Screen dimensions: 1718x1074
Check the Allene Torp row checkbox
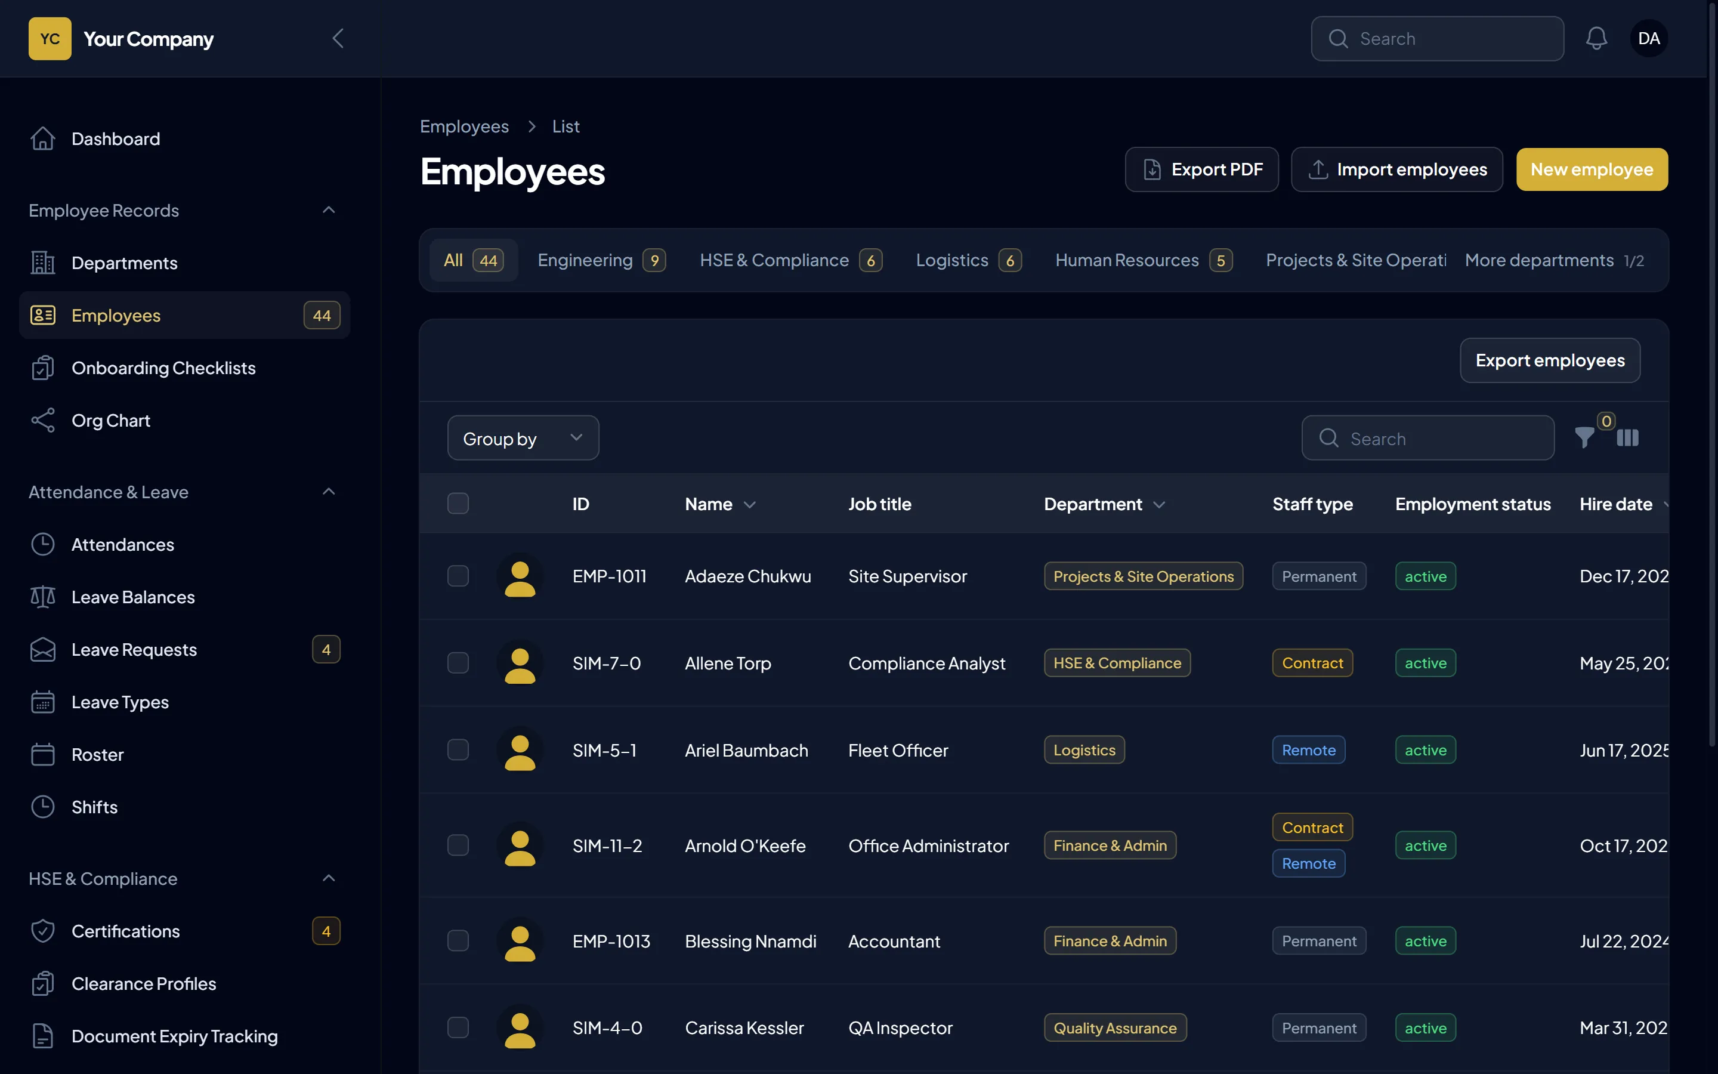tap(458, 663)
